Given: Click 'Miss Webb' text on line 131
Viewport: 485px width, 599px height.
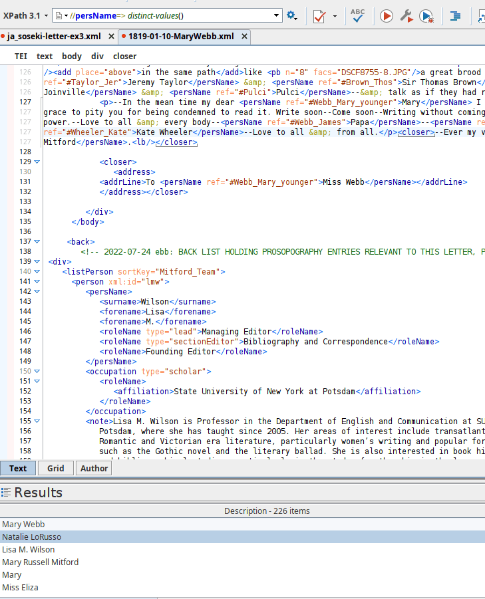Looking at the screenshot, I should coord(343,182).
